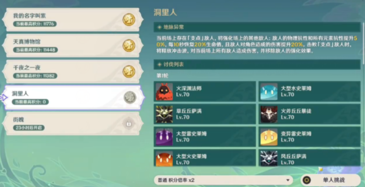Image resolution: width=365 pixels, height=187 pixels.
Task: Select the 火斧丘丘暴徒 enemy icon
Action: coord(269,114)
